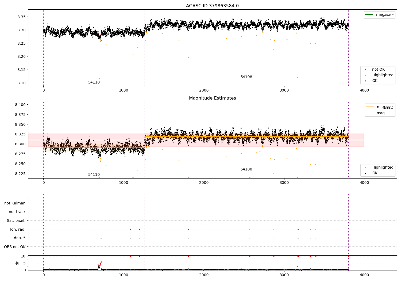The image size is (401, 281).
Task: Click the red-line "mag" legend label
Action: tap(381, 113)
